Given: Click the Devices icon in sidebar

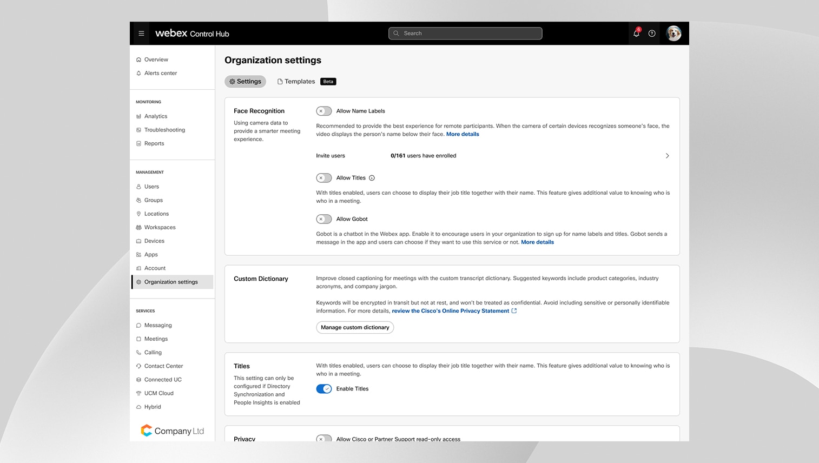Looking at the screenshot, I should pos(138,241).
